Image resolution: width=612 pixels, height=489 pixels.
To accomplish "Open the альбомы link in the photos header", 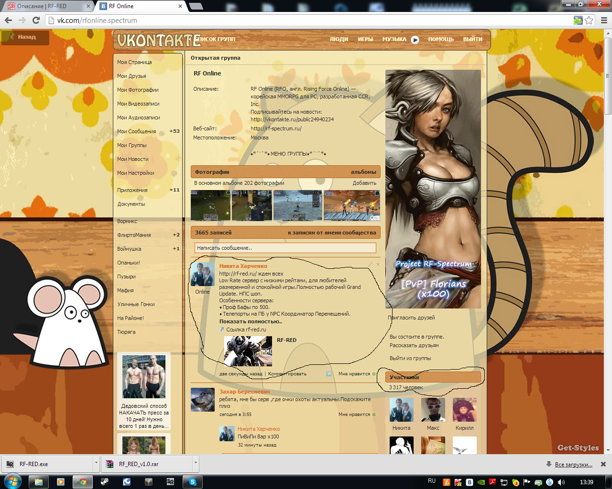I will coord(363,172).
